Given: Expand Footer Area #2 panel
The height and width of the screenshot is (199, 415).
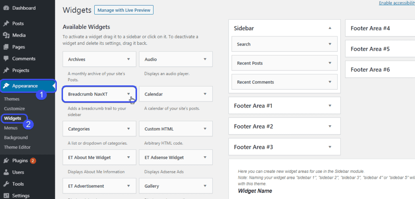Looking at the screenshot, I should coord(330,126).
